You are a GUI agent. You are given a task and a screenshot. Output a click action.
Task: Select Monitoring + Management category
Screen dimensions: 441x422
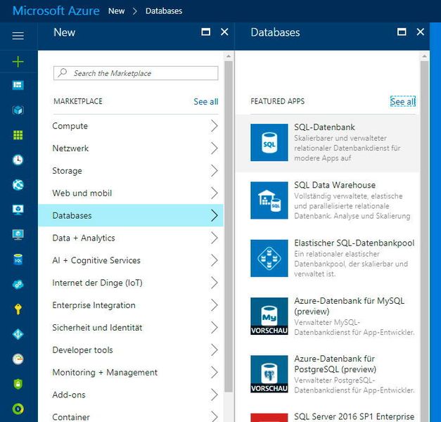coord(131,372)
